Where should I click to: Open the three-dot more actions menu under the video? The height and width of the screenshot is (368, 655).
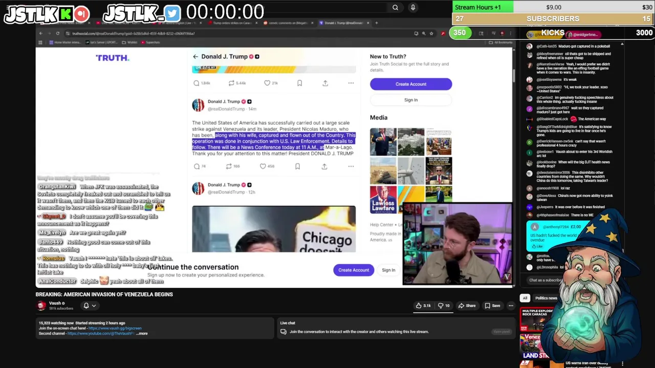(511, 306)
